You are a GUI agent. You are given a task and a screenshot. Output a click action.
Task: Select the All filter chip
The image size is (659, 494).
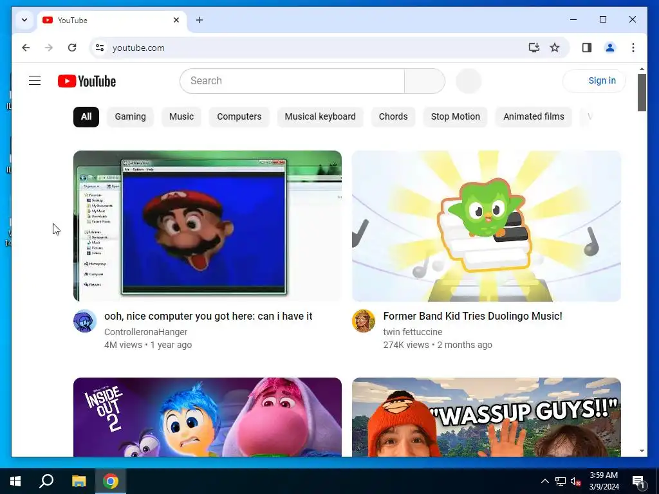pyautogui.click(x=86, y=117)
